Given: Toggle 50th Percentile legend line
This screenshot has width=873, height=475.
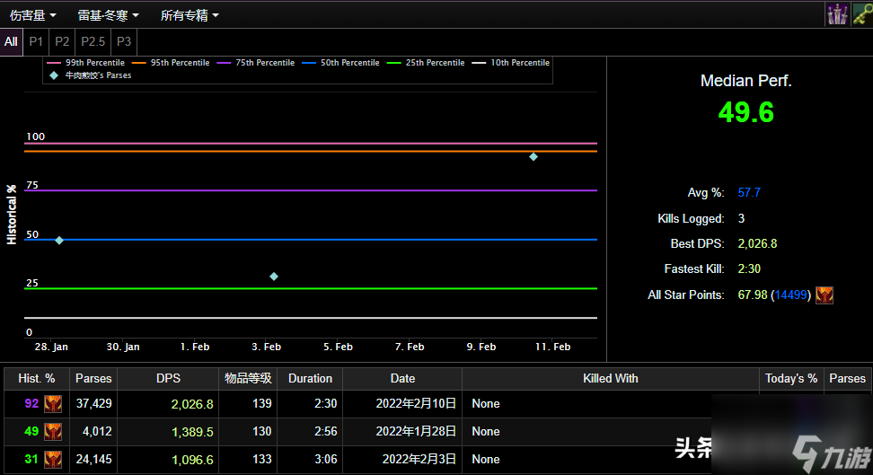Looking at the screenshot, I should coord(340,63).
